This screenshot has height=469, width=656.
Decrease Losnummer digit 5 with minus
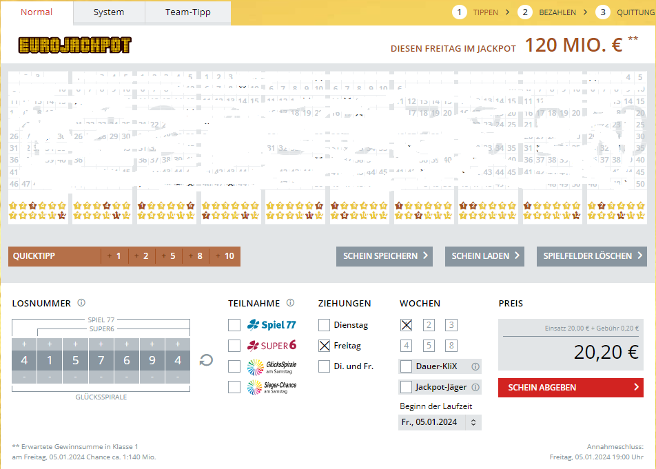75,377
